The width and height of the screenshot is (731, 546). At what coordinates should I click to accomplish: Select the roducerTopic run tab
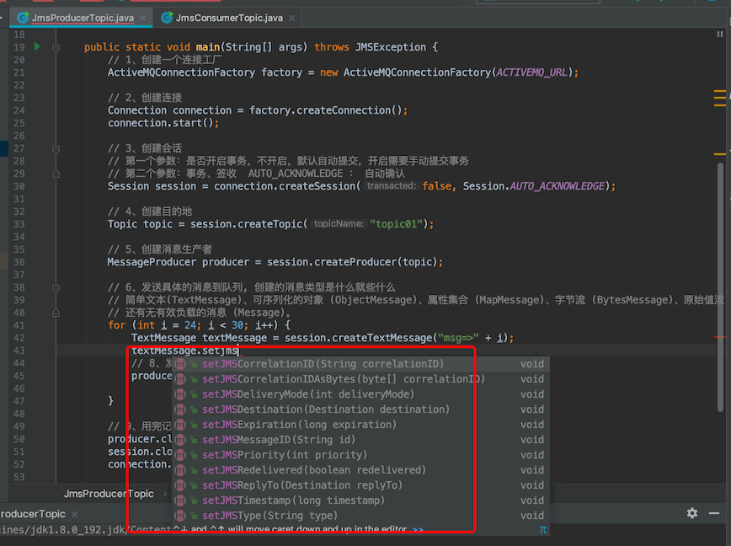pyautogui.click(x=33, y=514)
